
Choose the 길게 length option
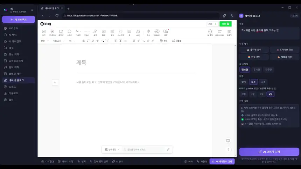[x=263, y=82]
